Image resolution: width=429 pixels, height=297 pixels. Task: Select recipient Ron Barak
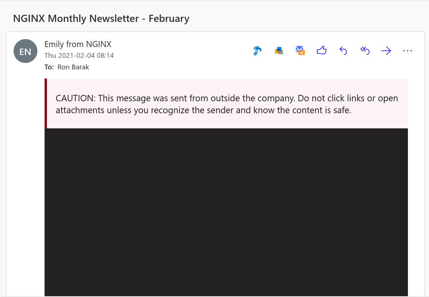(73, 67)
